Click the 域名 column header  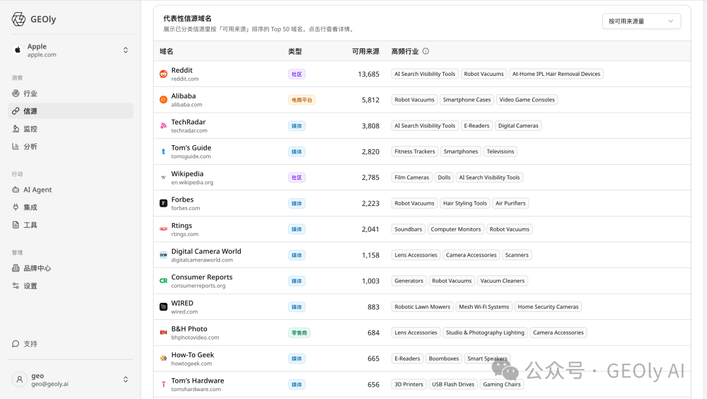click(x=166, y=51)
